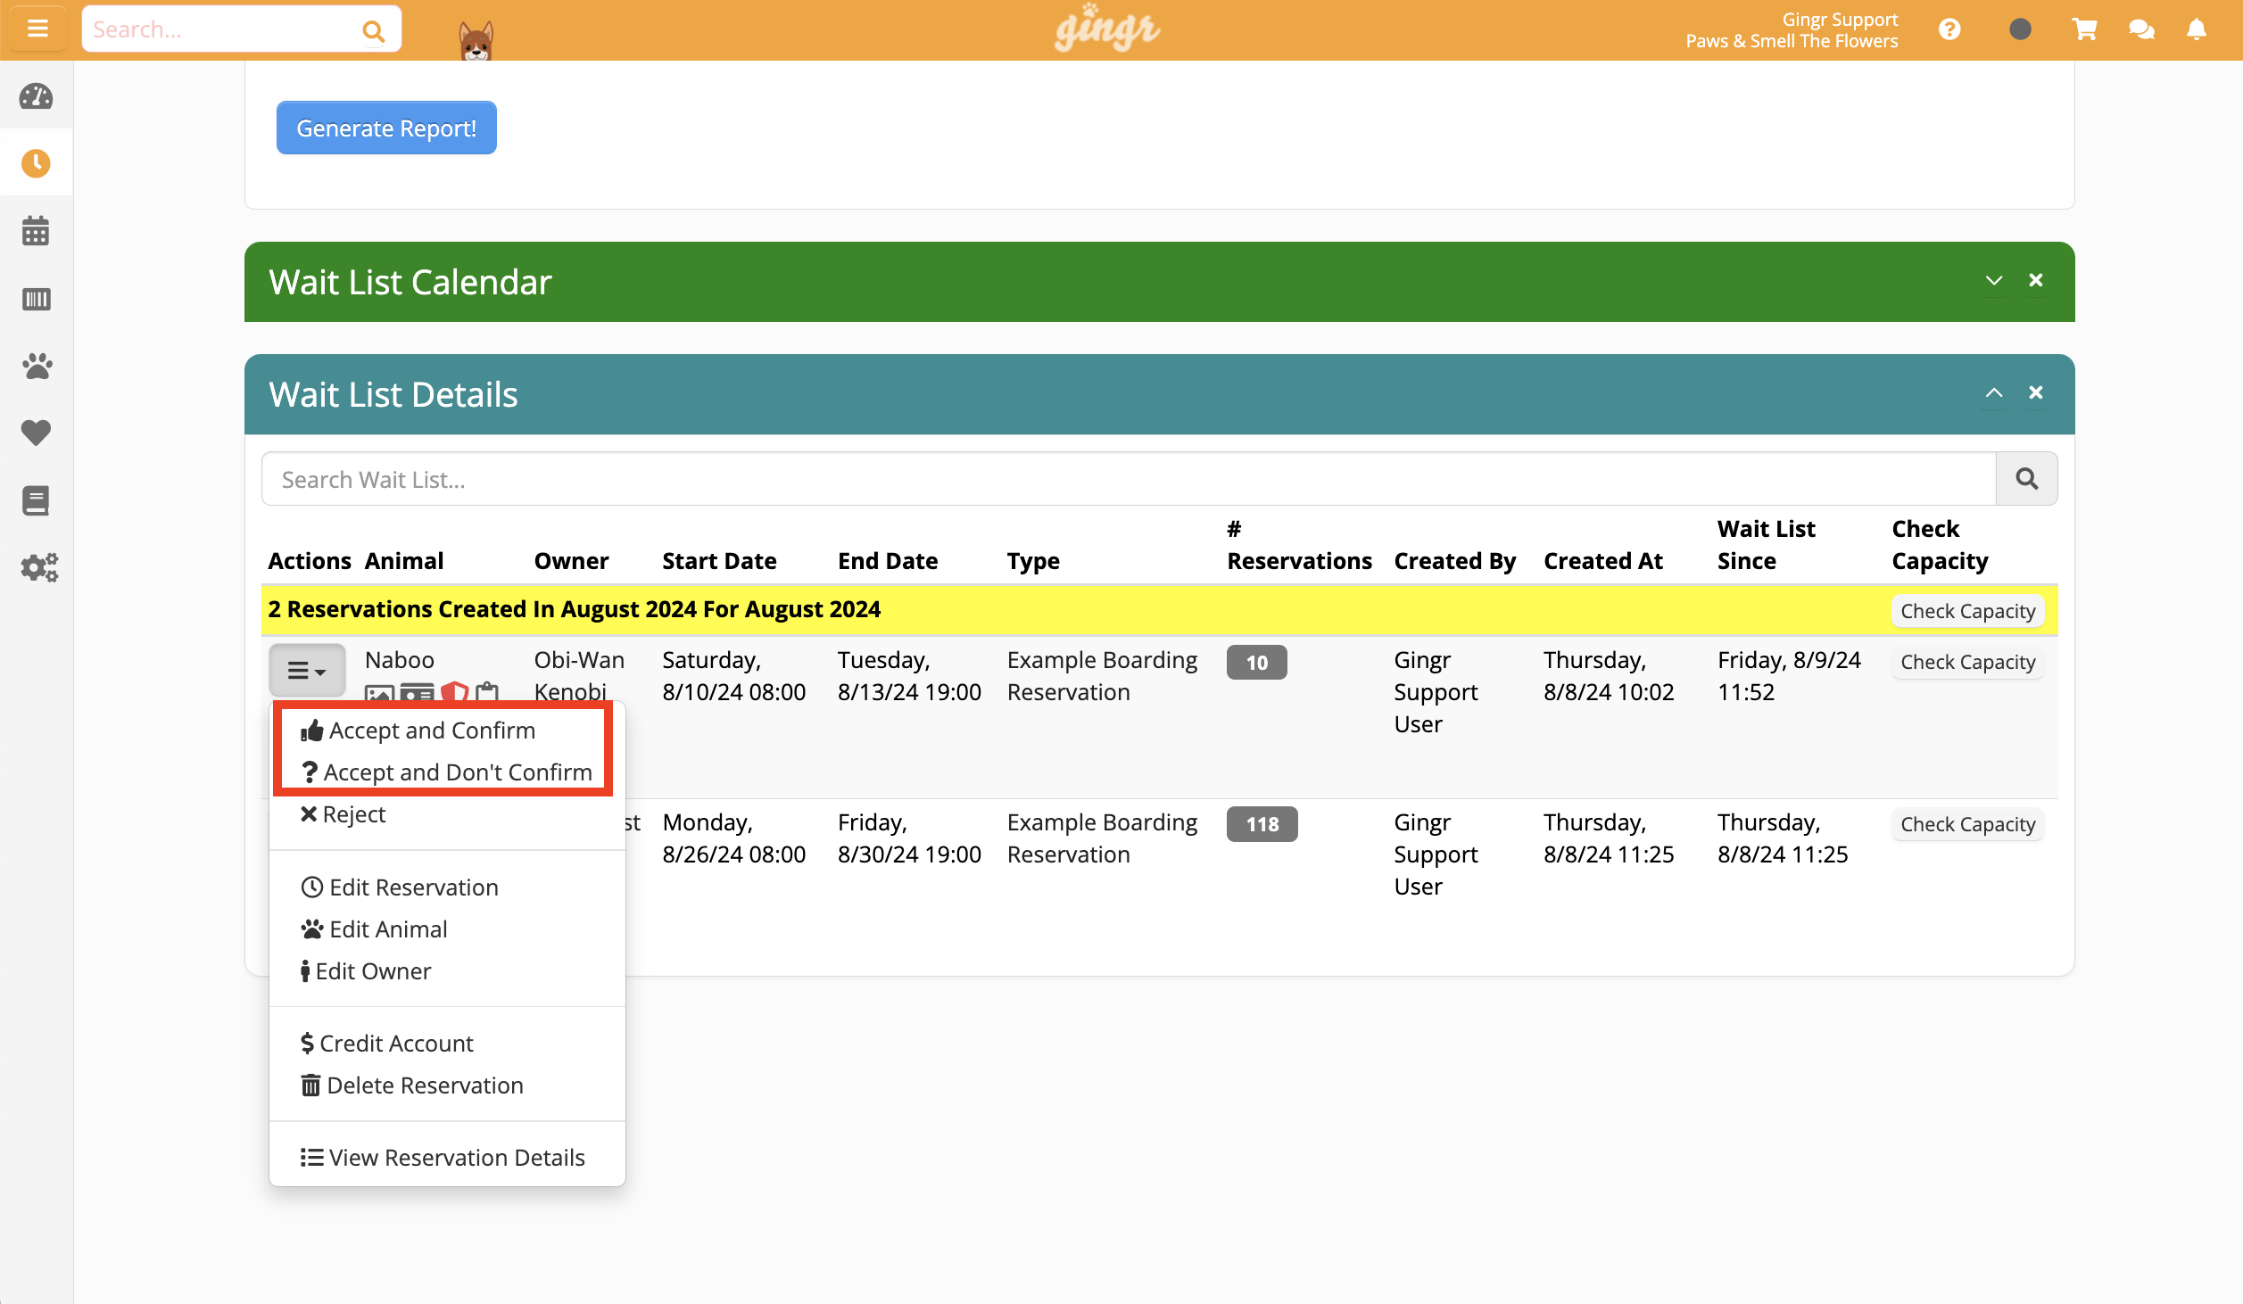Image resolution: width=2243 pixels, height=1304 pixels.
Task: Select Accept and Confirm
Action: point(418,730)
